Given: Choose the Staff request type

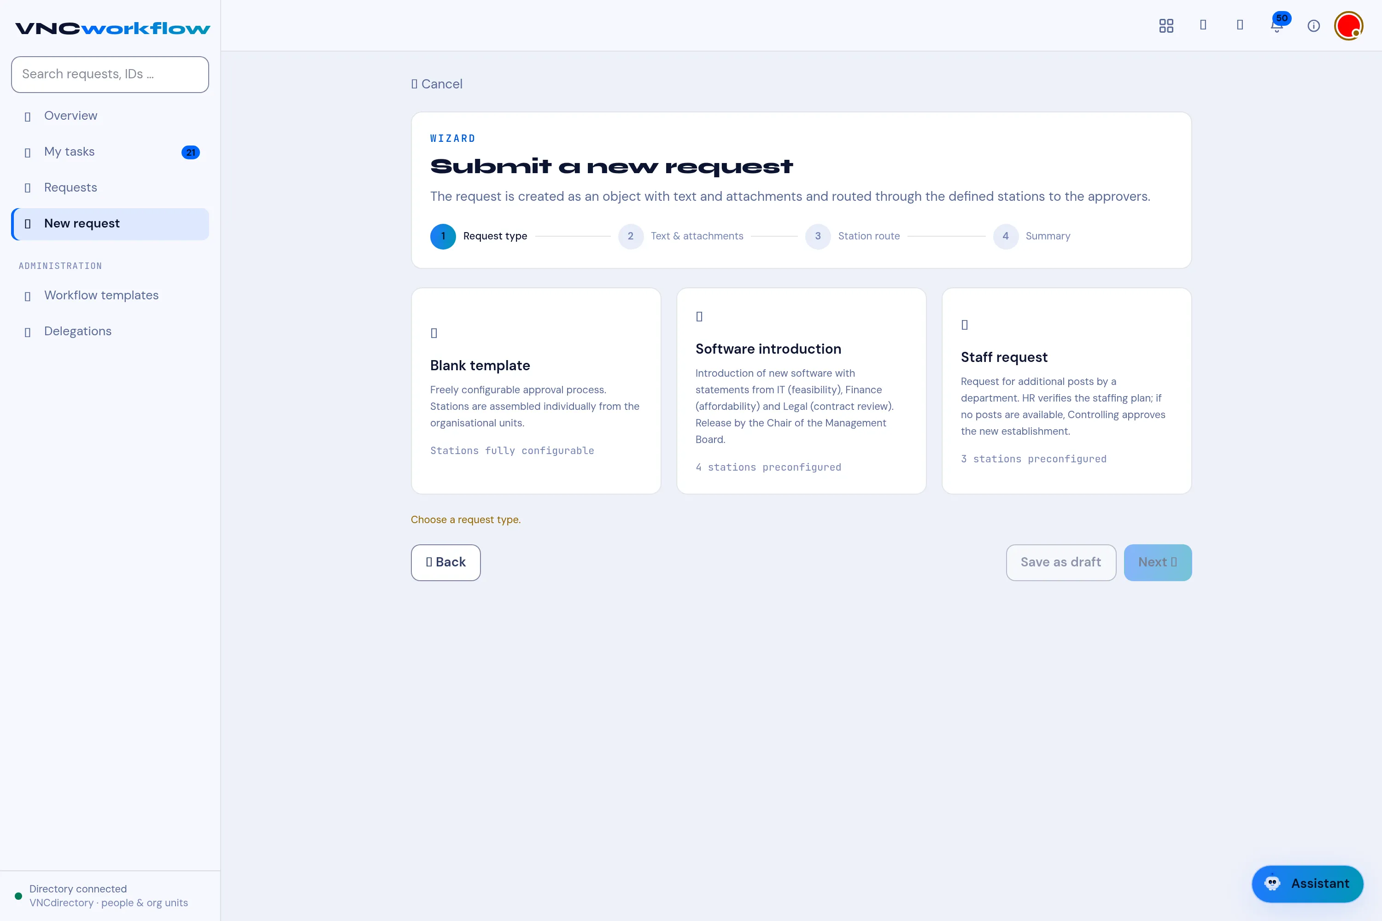Looking at the screenshot, I should (x=1066, y=391).
